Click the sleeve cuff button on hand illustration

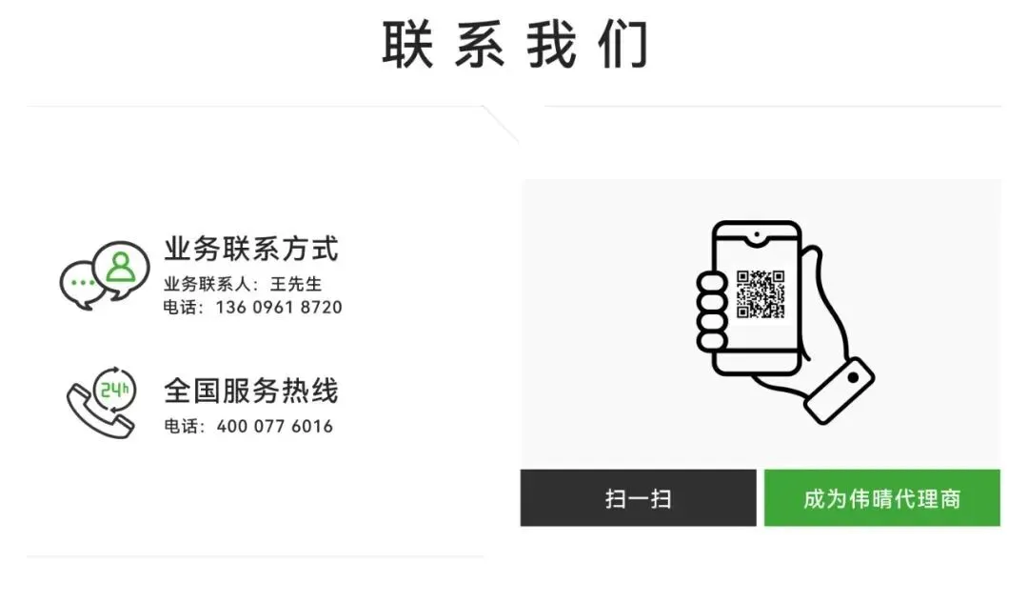[x=853, y=378]
